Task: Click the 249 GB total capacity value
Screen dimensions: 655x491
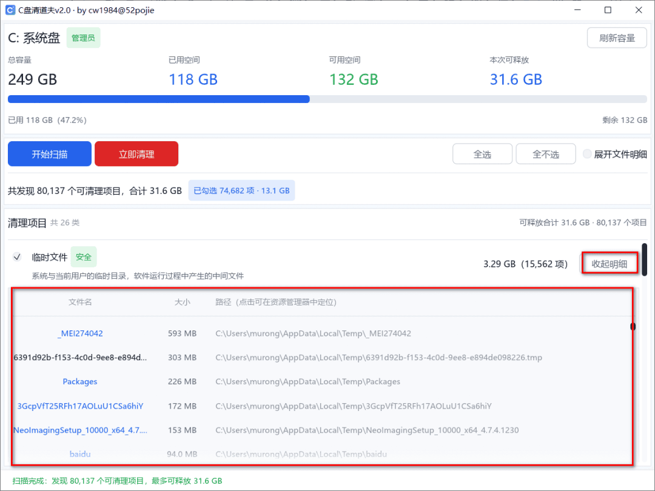Action: [x=33, y=79]
